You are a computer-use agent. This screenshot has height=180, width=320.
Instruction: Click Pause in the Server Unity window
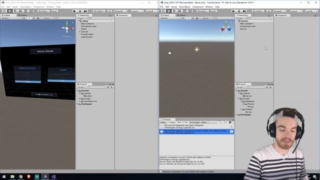click(x=239, y=11)
